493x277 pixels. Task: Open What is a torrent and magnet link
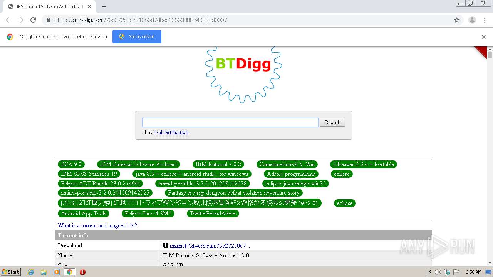tap(97, 225)
